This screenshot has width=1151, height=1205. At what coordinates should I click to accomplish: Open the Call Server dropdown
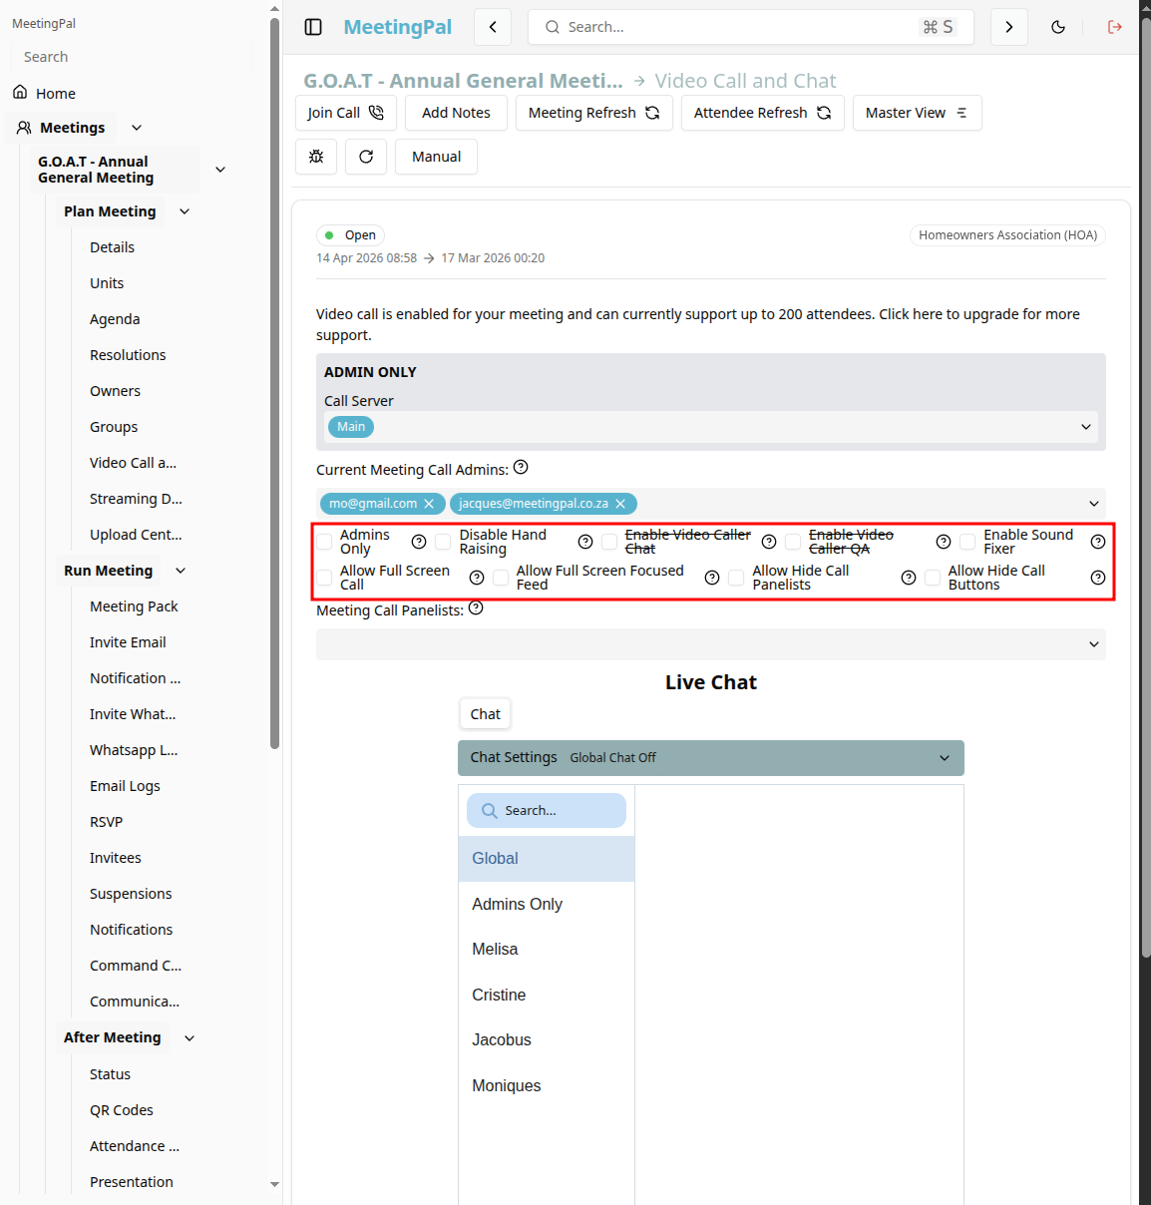(711, 427)
